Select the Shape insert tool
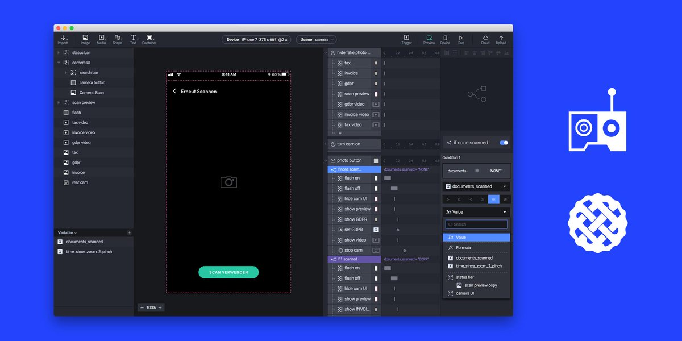The height and width of the screenshot is (341, 682). tap(117, 39)
